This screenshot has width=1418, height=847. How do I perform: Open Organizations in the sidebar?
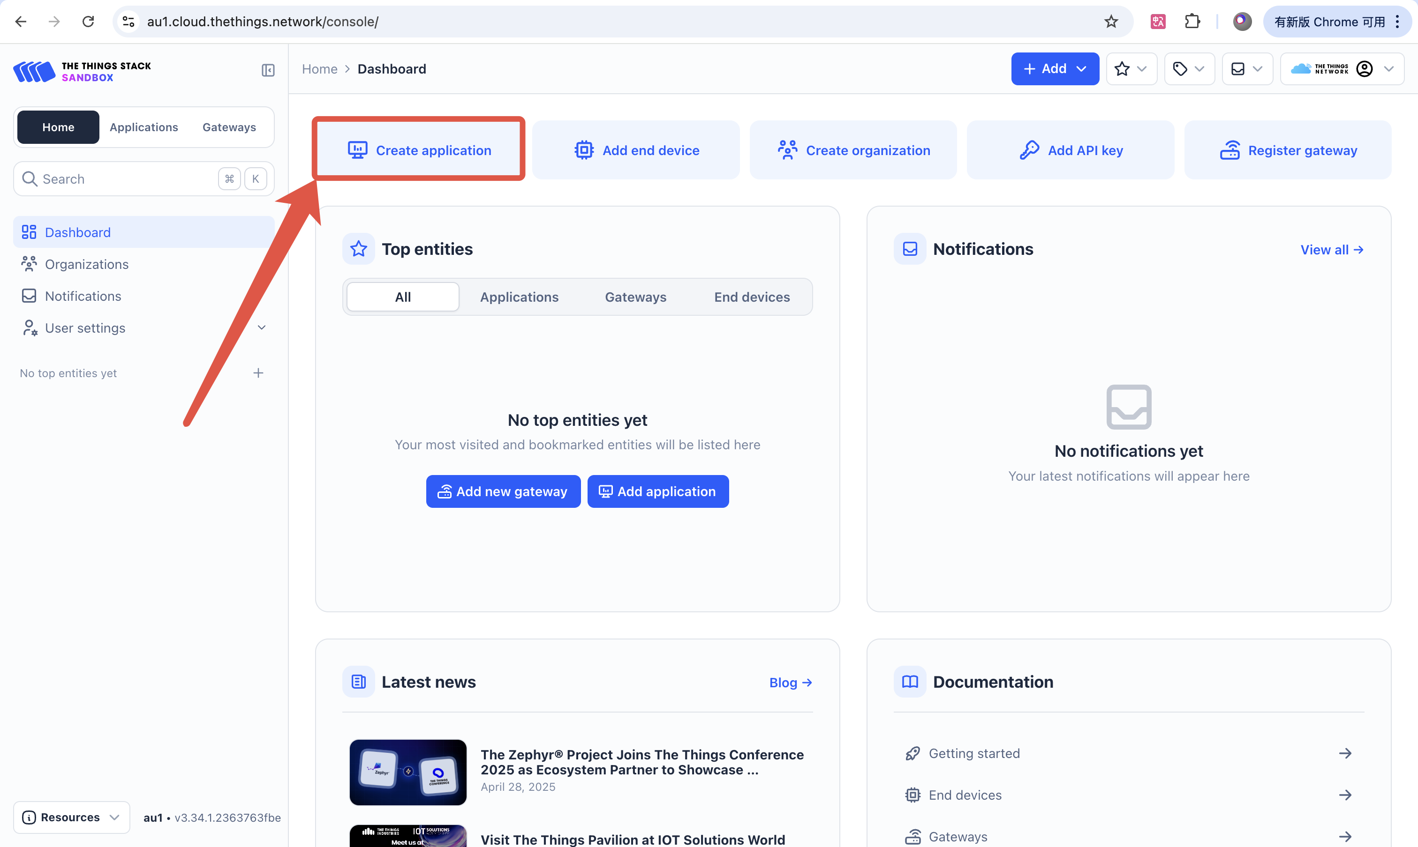tap(144, 264)
